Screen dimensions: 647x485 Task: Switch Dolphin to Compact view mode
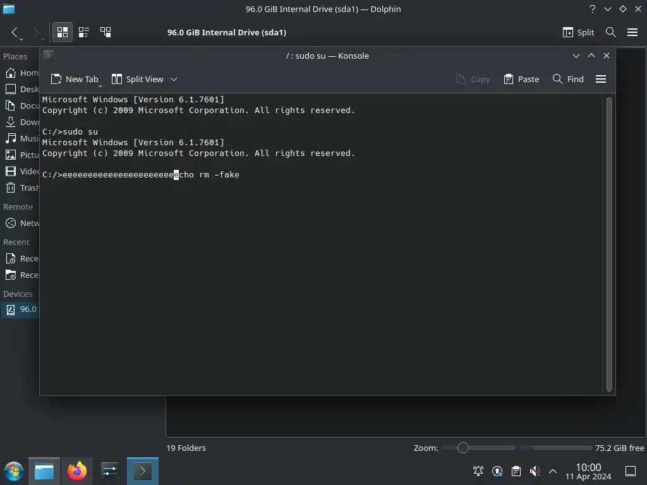pyautogui.click(x=84, y=32)
